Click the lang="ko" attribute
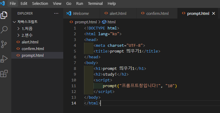 (x=108, y=34)
